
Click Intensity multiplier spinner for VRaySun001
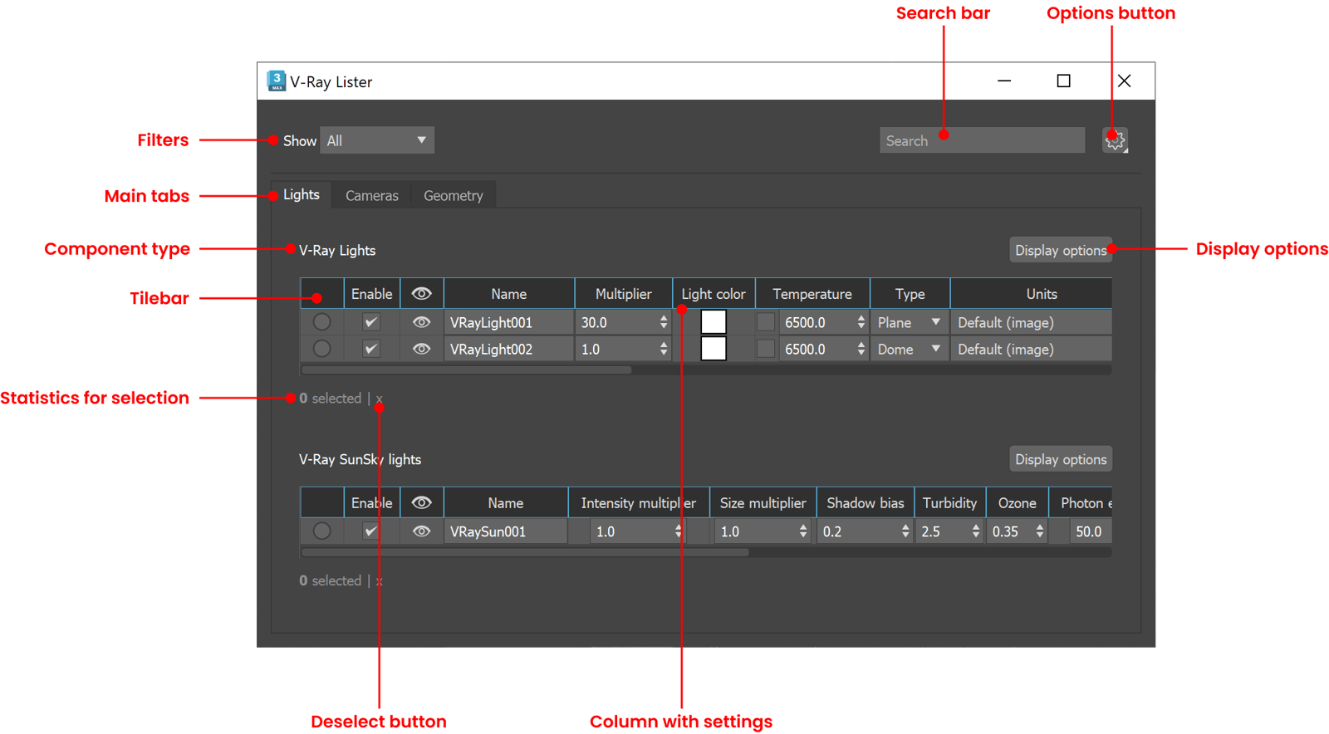click(679, 531)
